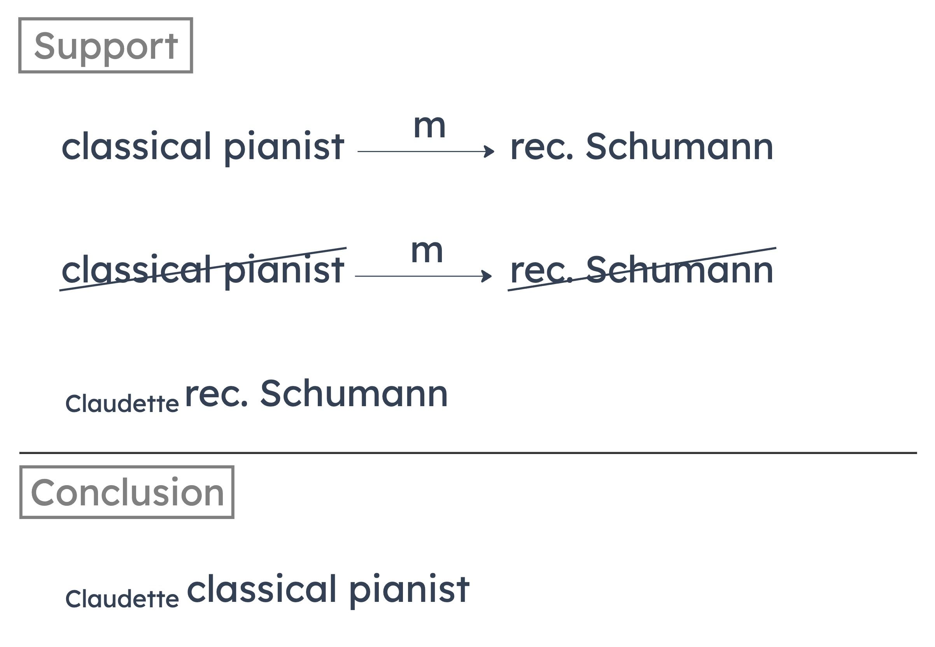Click the horizontal divider line
The height and width of the screenshot is (647, 935).
coord(468,452)
